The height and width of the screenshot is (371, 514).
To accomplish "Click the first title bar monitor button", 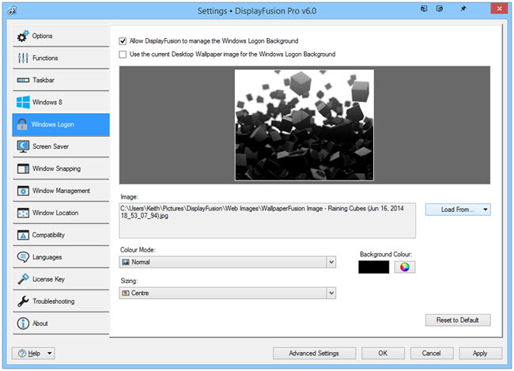I will (424, 9).
